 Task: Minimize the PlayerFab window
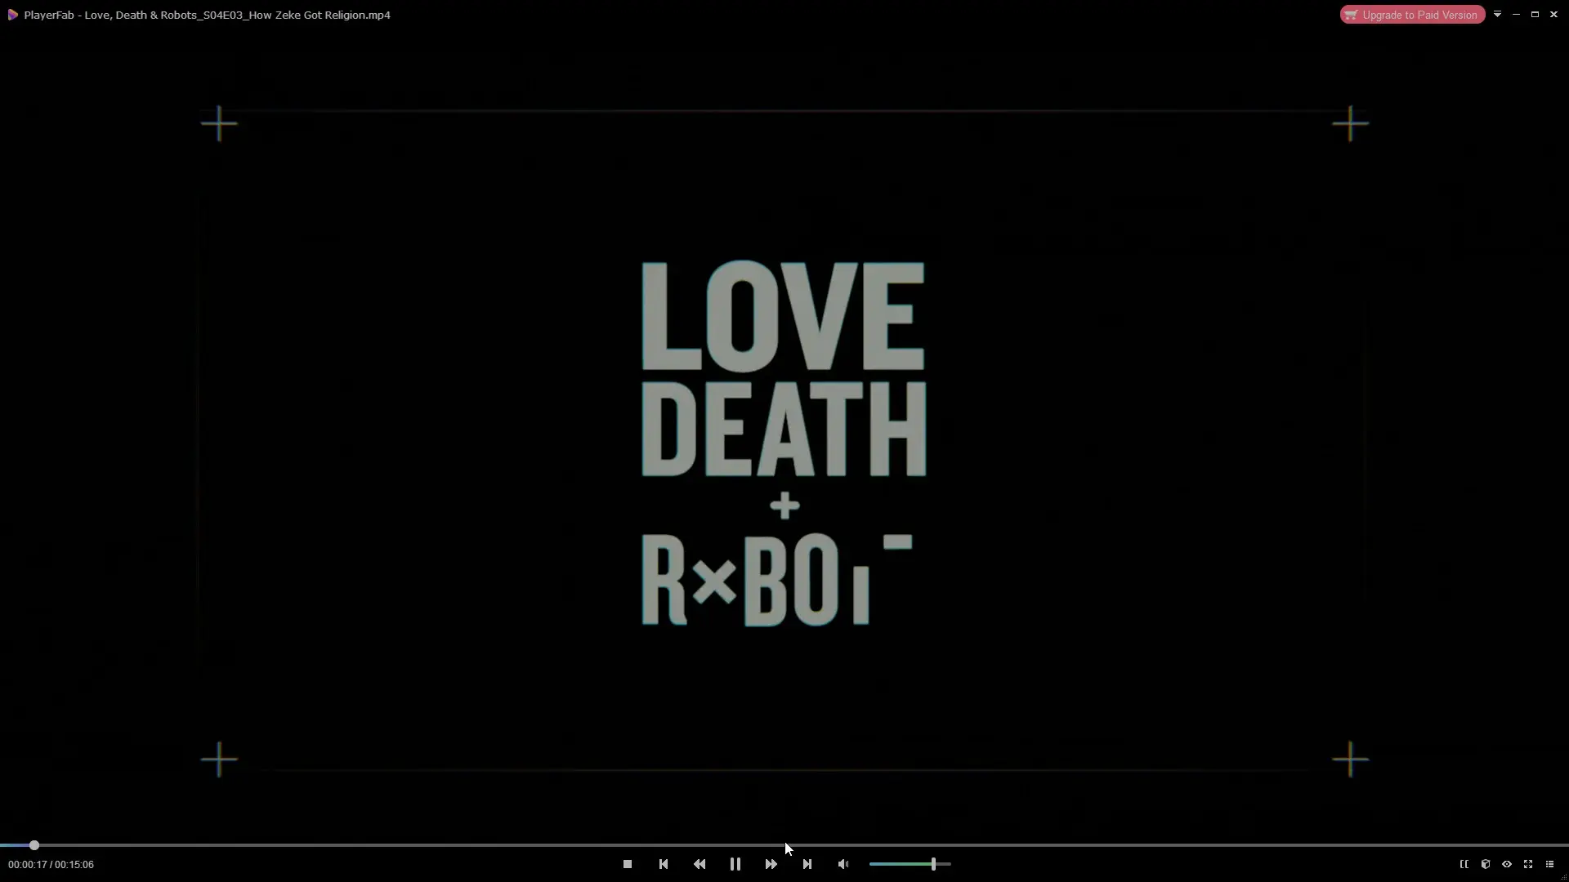[x=1516, y=15]
